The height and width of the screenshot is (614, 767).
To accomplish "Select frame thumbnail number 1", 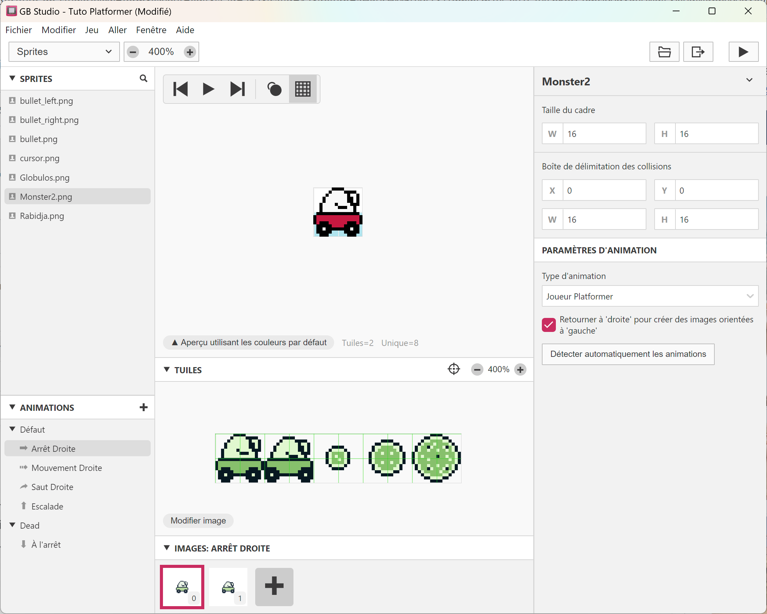I will click(228, 587).
